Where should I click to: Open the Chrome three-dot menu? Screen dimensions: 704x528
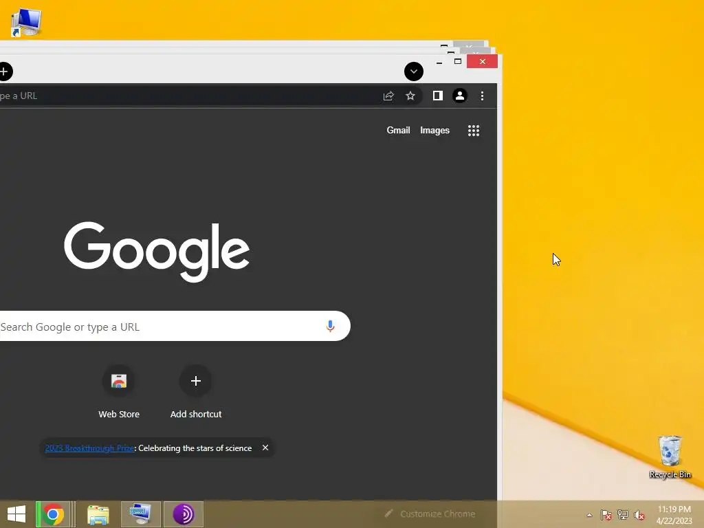[x=482, y=96]
